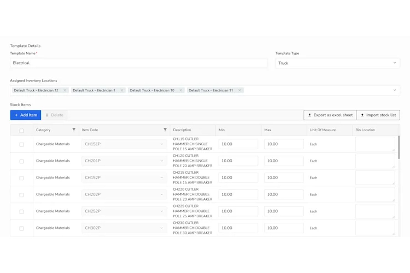Screen dimensions: 410x273
Task: Open the Item Code column filter icon
Action: click(x=165, y=130)
